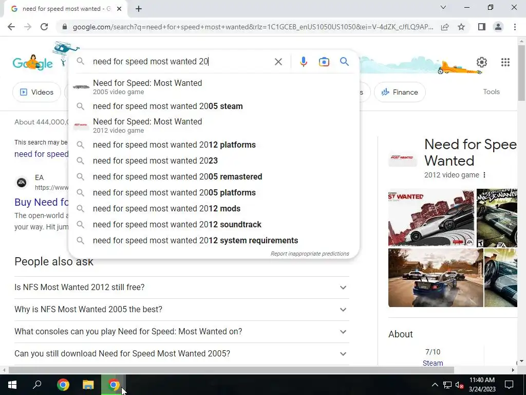The height and width of the screenshot is (395, 526).
Task: Choose suggestion 'most wanted 2012 soundtrack'
Action: [x=214, y=225]
